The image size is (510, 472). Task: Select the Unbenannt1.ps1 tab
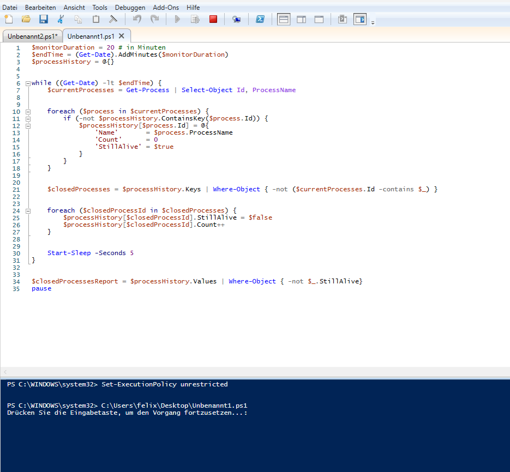pos(91,36)
